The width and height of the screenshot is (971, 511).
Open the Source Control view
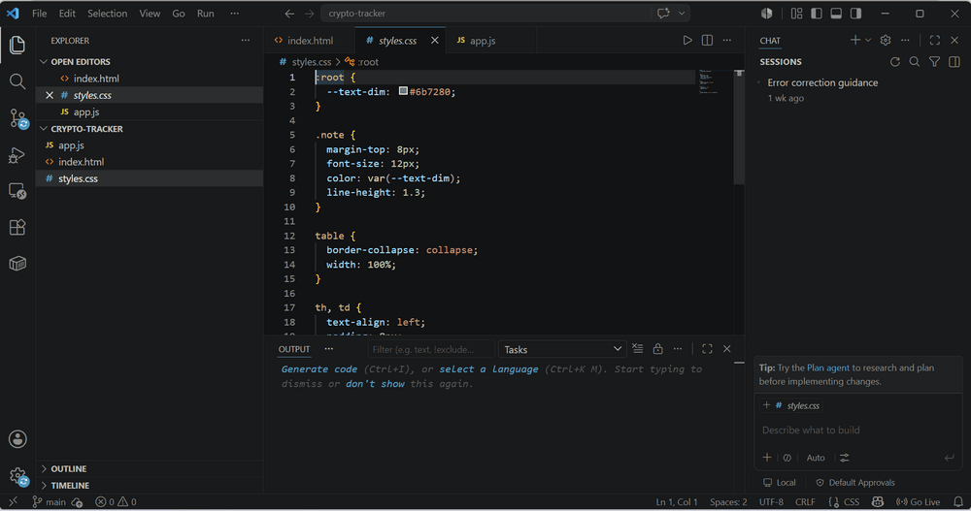click(x=17, y=118)
